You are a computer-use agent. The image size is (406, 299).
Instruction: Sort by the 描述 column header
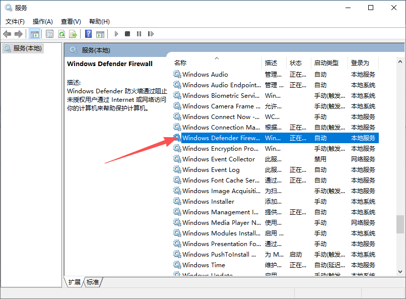pos(274,63)
